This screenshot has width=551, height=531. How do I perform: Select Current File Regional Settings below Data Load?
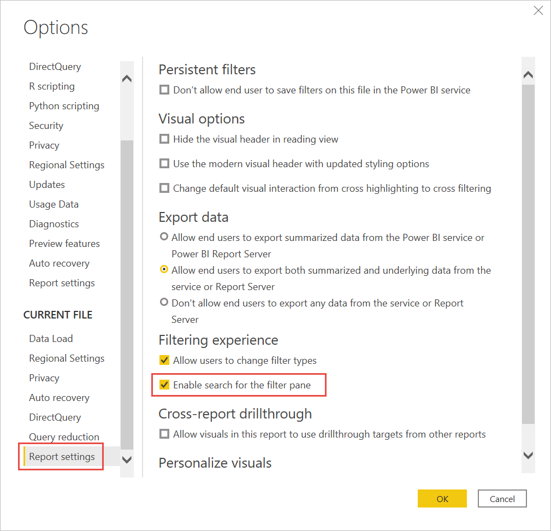click(67, 358)
